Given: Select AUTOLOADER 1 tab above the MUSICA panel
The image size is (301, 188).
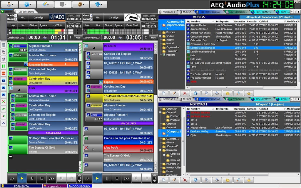Looking at the screenshot, I should 237,12.
